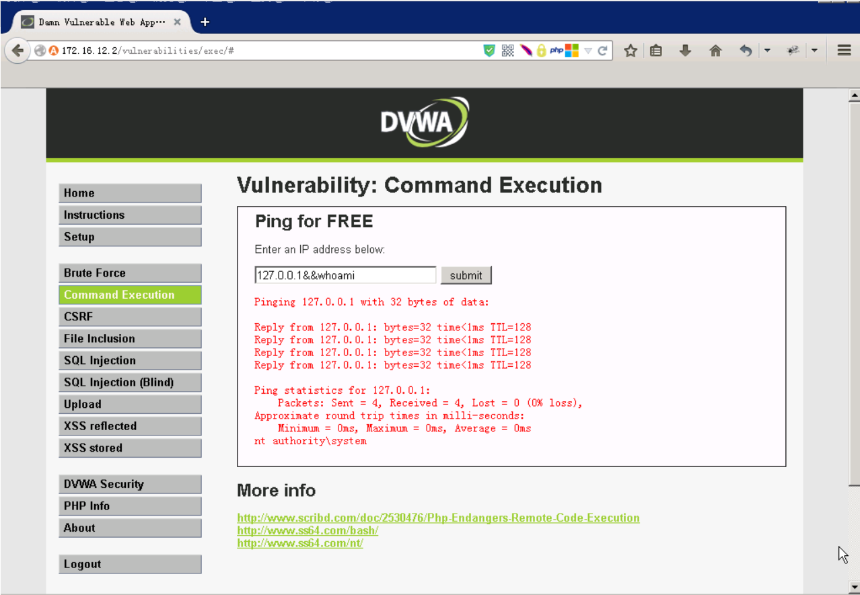Bookmark this page with the star icon
The height and width of the screenshot is (595, 860).
pyautogui.click(x=631, y=50)
